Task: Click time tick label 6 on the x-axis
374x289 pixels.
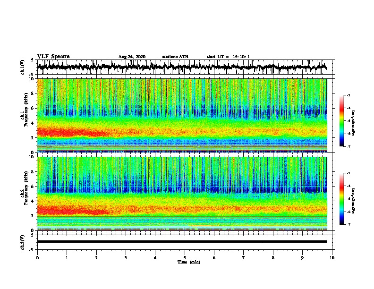Action: (x=214, y=258)
